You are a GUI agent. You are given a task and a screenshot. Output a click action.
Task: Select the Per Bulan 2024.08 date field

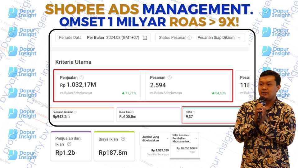coord(103,38)
